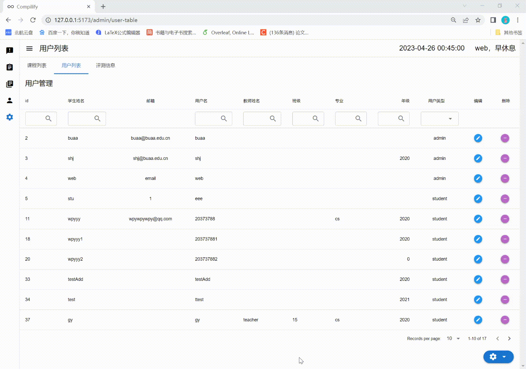Delete user shj row
The width and height of the screenshot is (526, 369).
[x=505, y=158]
